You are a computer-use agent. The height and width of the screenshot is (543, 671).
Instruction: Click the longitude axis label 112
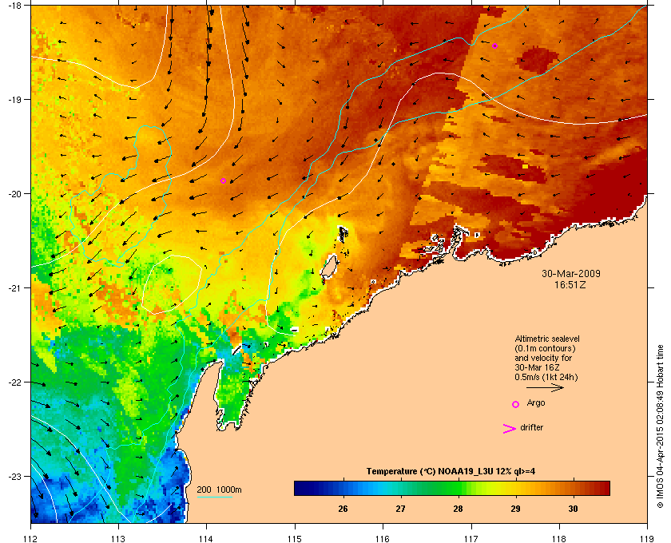click(x=31, y=539)
